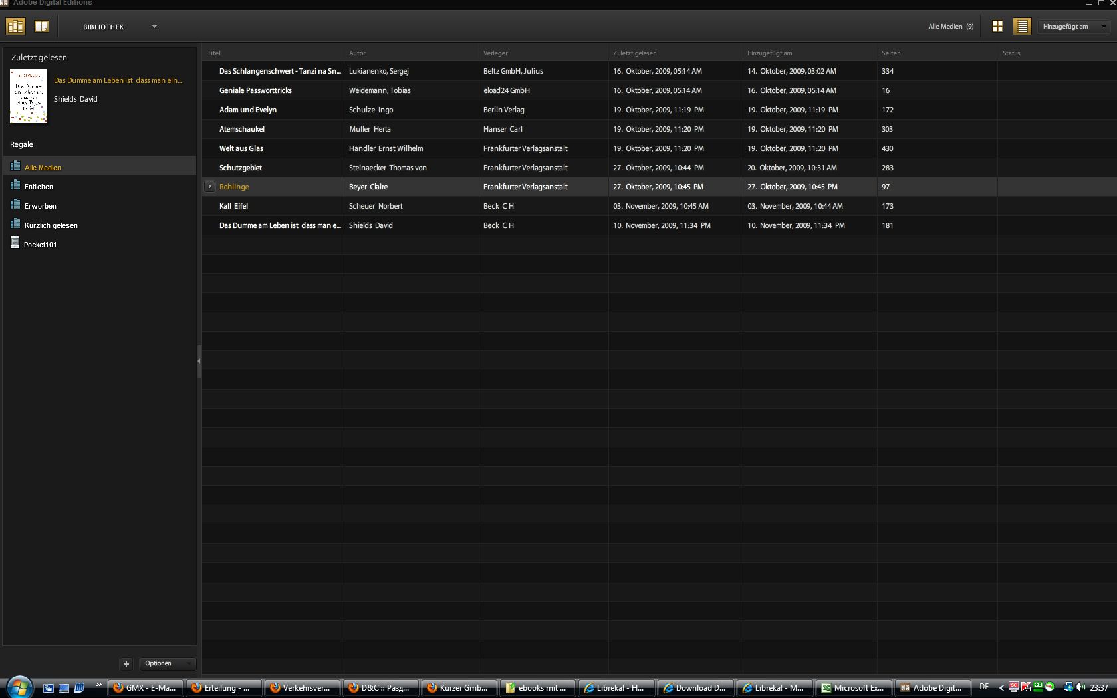
Task: Select the 'Geniale Passworttricks' book row
Action: (x=660, y=90)
